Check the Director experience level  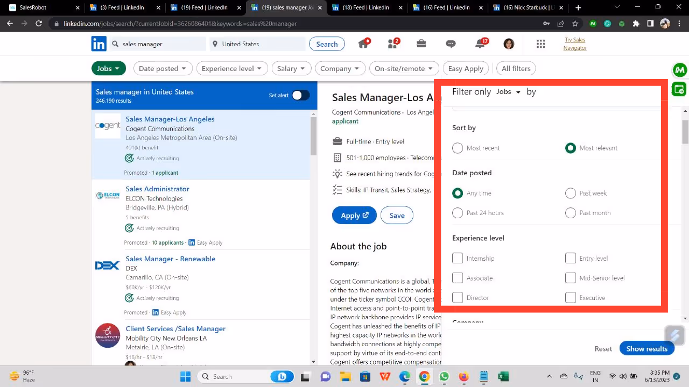click(458, 298)
